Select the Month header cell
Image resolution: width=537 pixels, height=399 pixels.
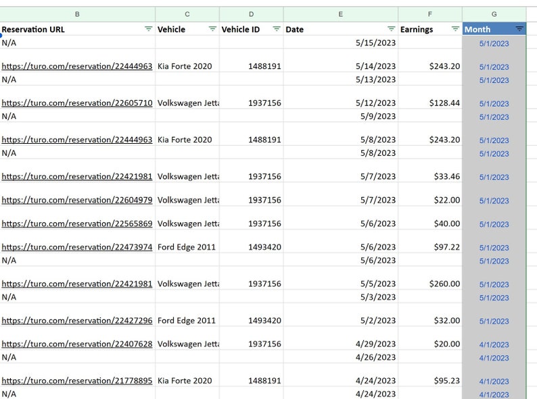point(494,29)
